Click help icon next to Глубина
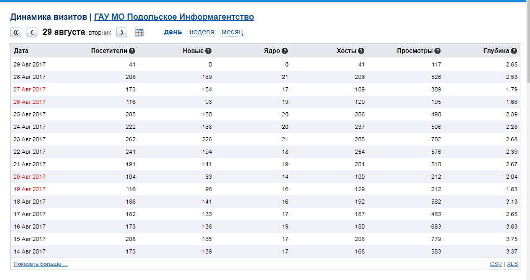The height and width of the screenshot is (280, 530). pyautogui.click(x=514, y=51)
